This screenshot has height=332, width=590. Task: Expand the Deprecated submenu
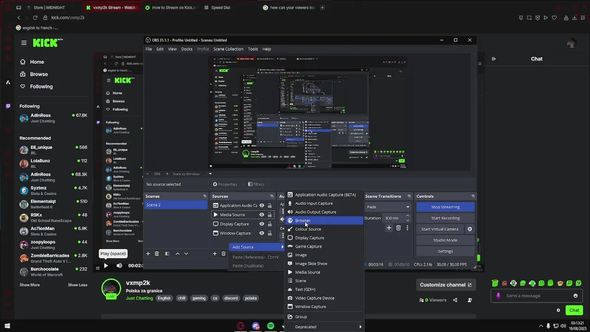click(324, 327)
